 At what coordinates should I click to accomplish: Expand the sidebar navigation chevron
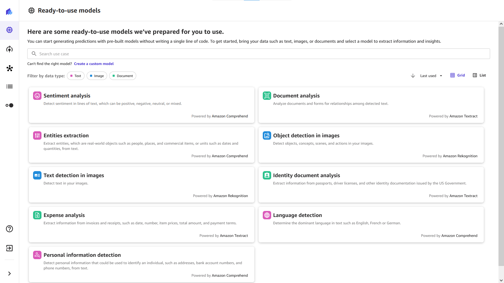coord(9,274)
